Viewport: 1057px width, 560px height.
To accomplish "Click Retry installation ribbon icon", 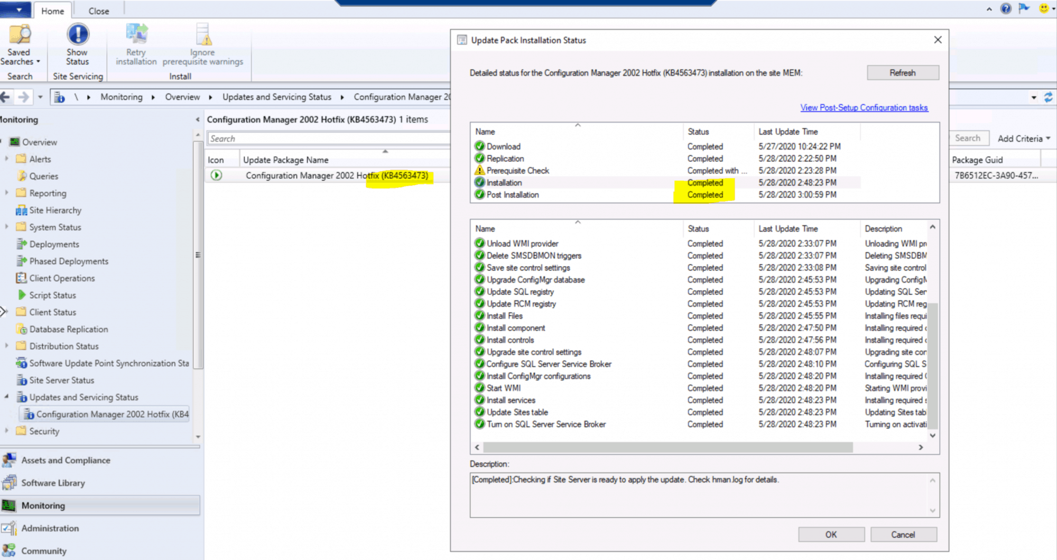I will pos(136,35).
